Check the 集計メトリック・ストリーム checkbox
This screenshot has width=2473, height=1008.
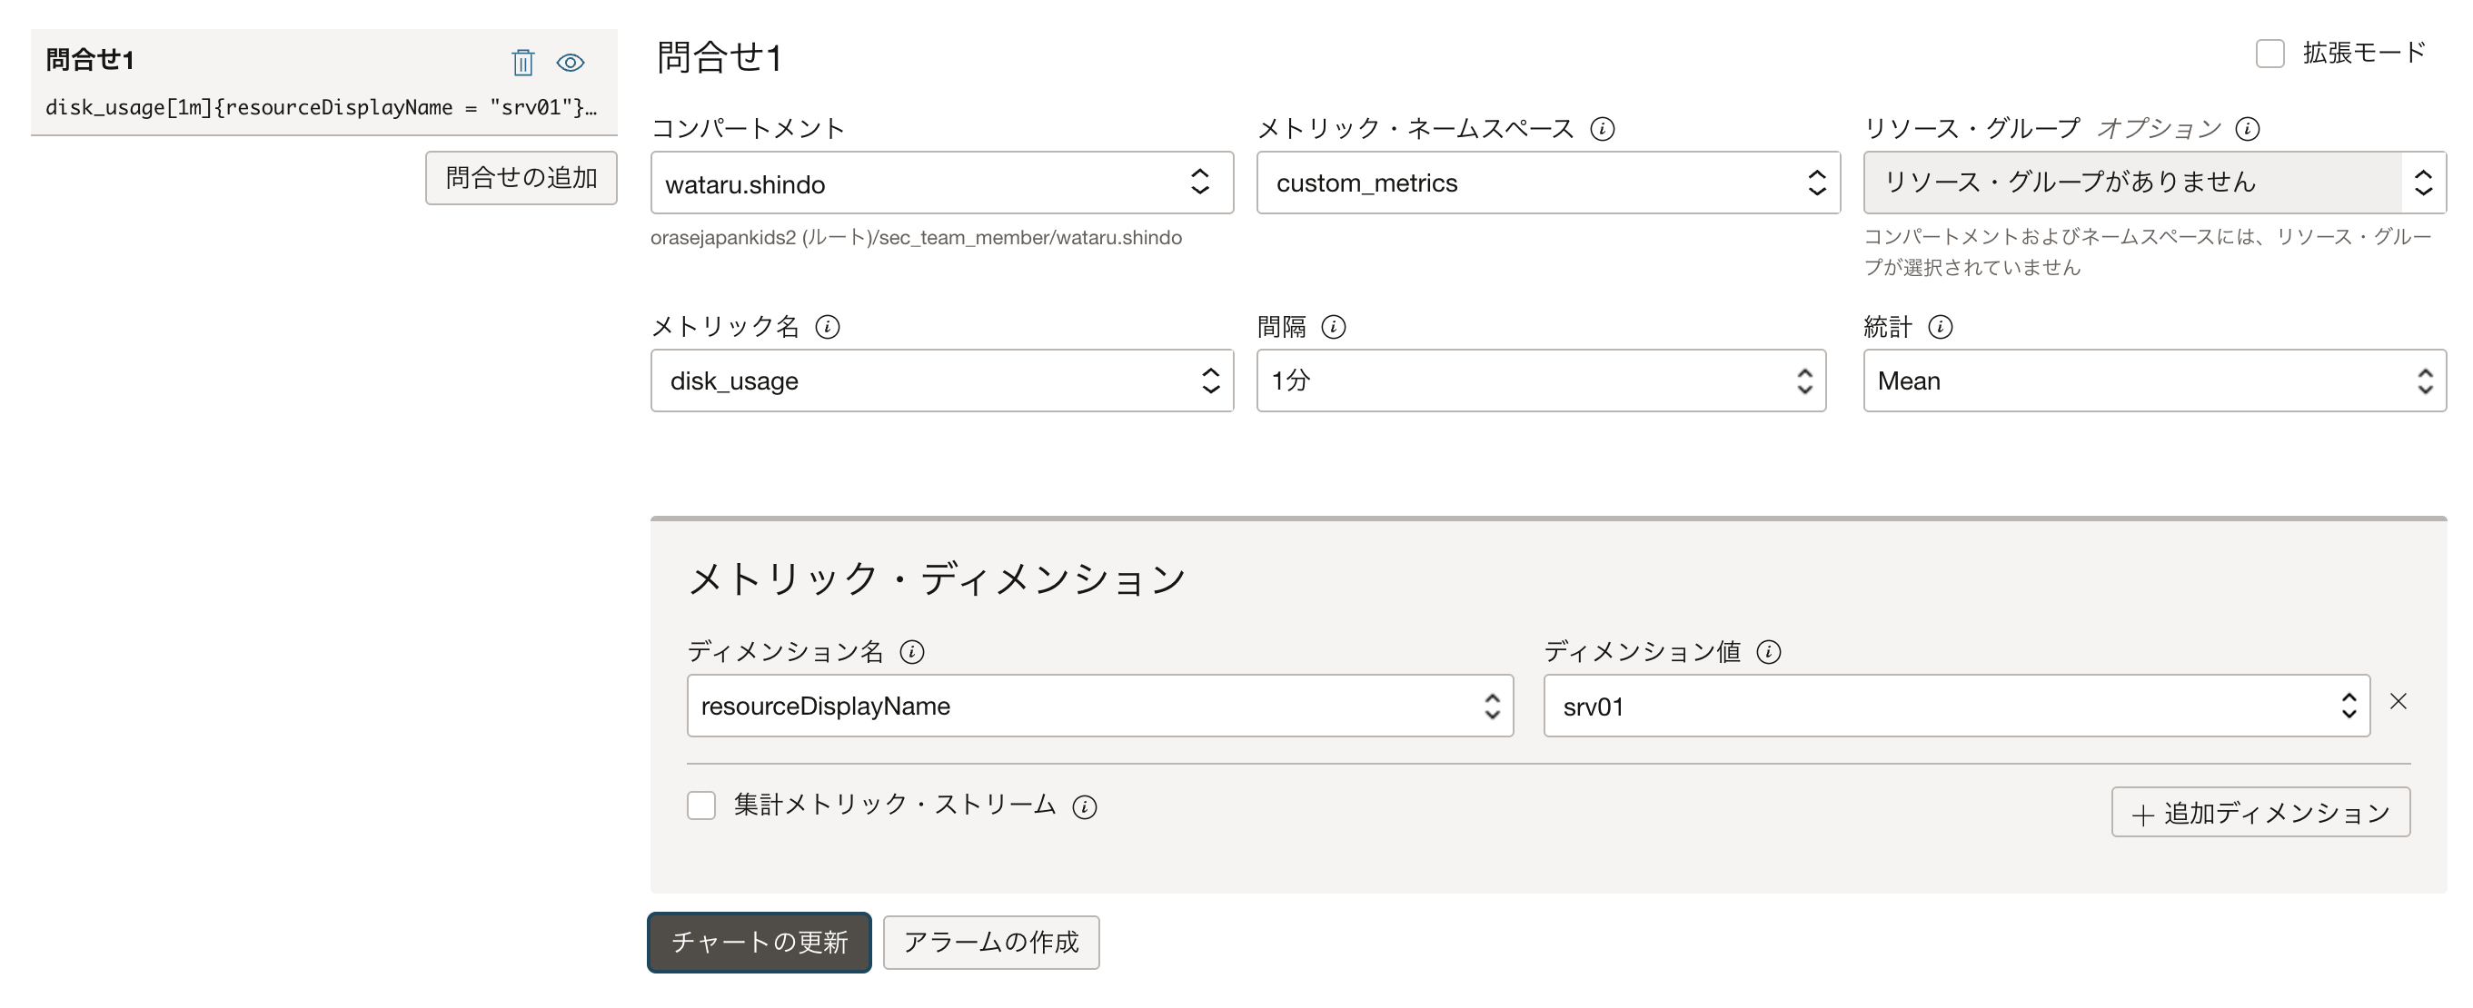(701, 805)
